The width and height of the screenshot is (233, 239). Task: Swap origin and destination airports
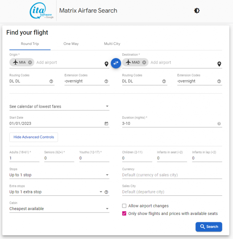click(116, 63)
